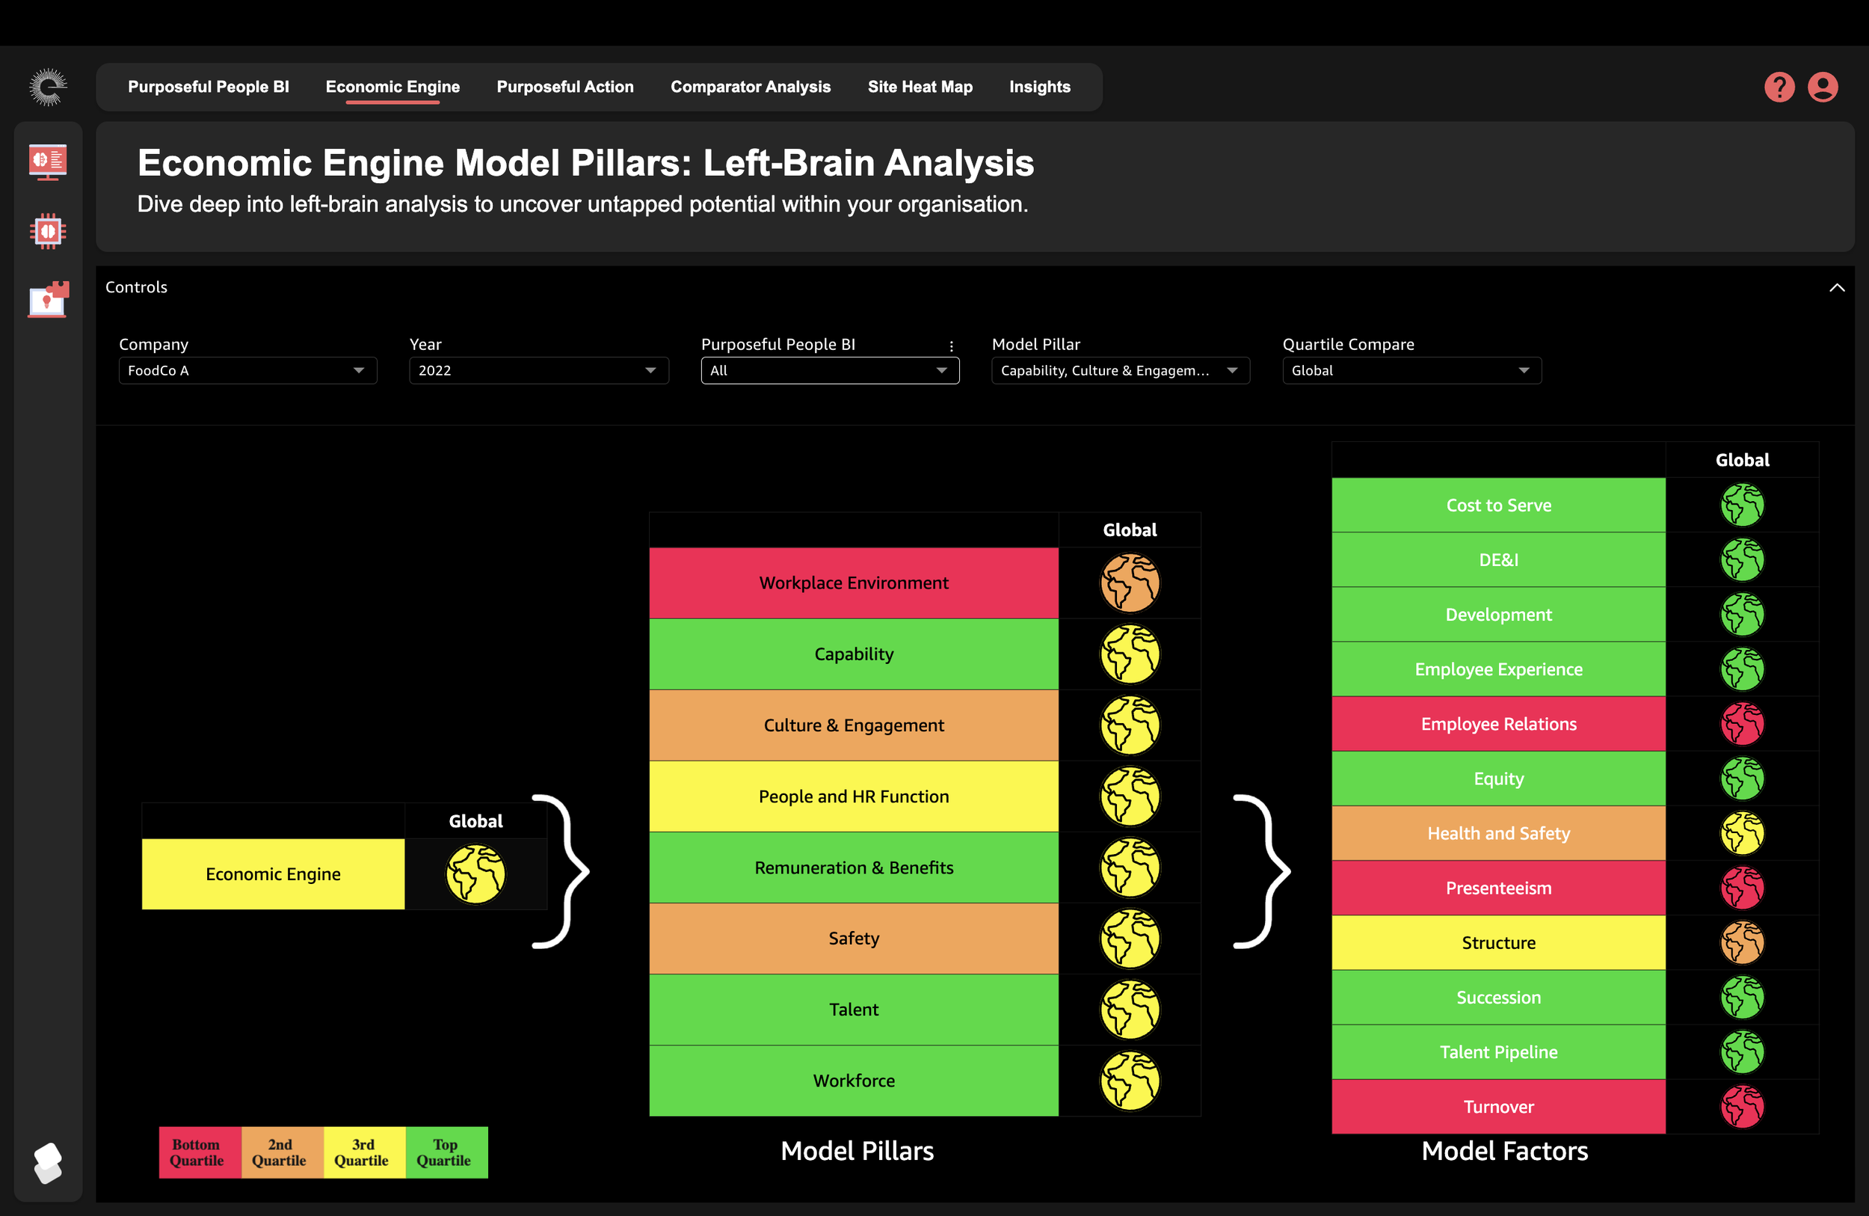Select the Employee Relations factor row

(1497, 723)
